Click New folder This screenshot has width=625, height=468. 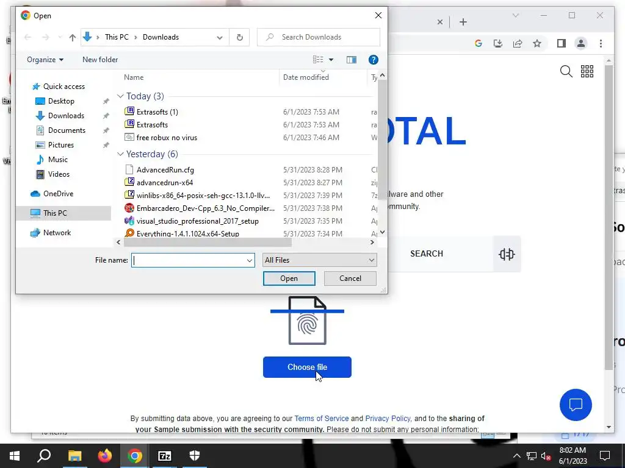click(100, 60)
